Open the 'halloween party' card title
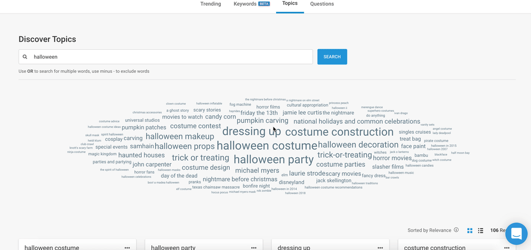Image resolution: width=531 pixels, height=250 pixels. [x=173, y=247]
